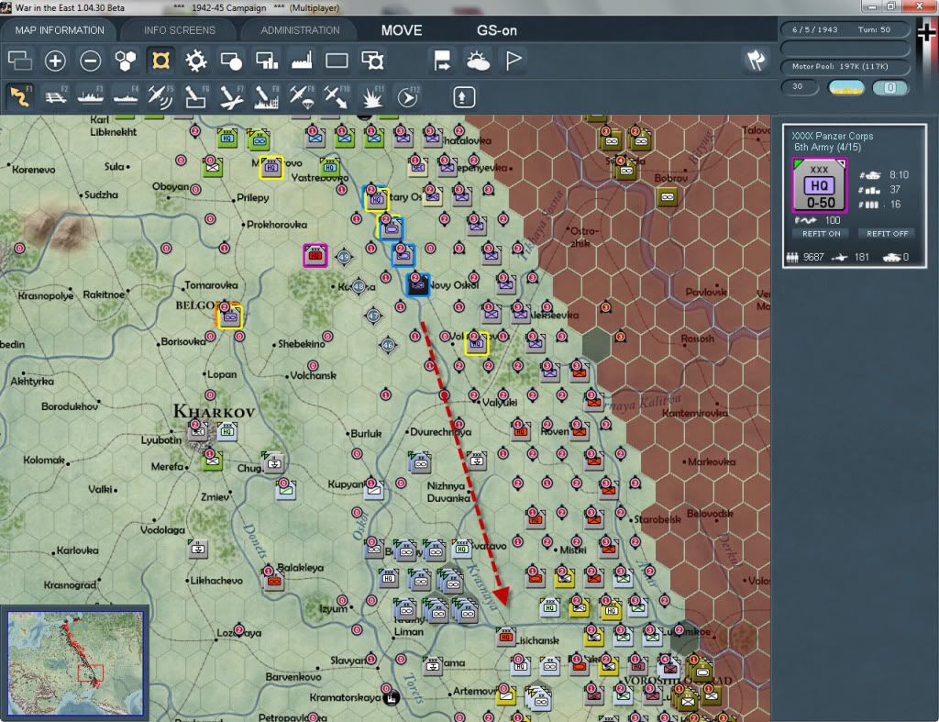The width and height of the screenshot is (939, 722).
Task: Turn REFIT ON for XXXX Panzer Corps
Action: pyautogui.click(x=821, y=234)
